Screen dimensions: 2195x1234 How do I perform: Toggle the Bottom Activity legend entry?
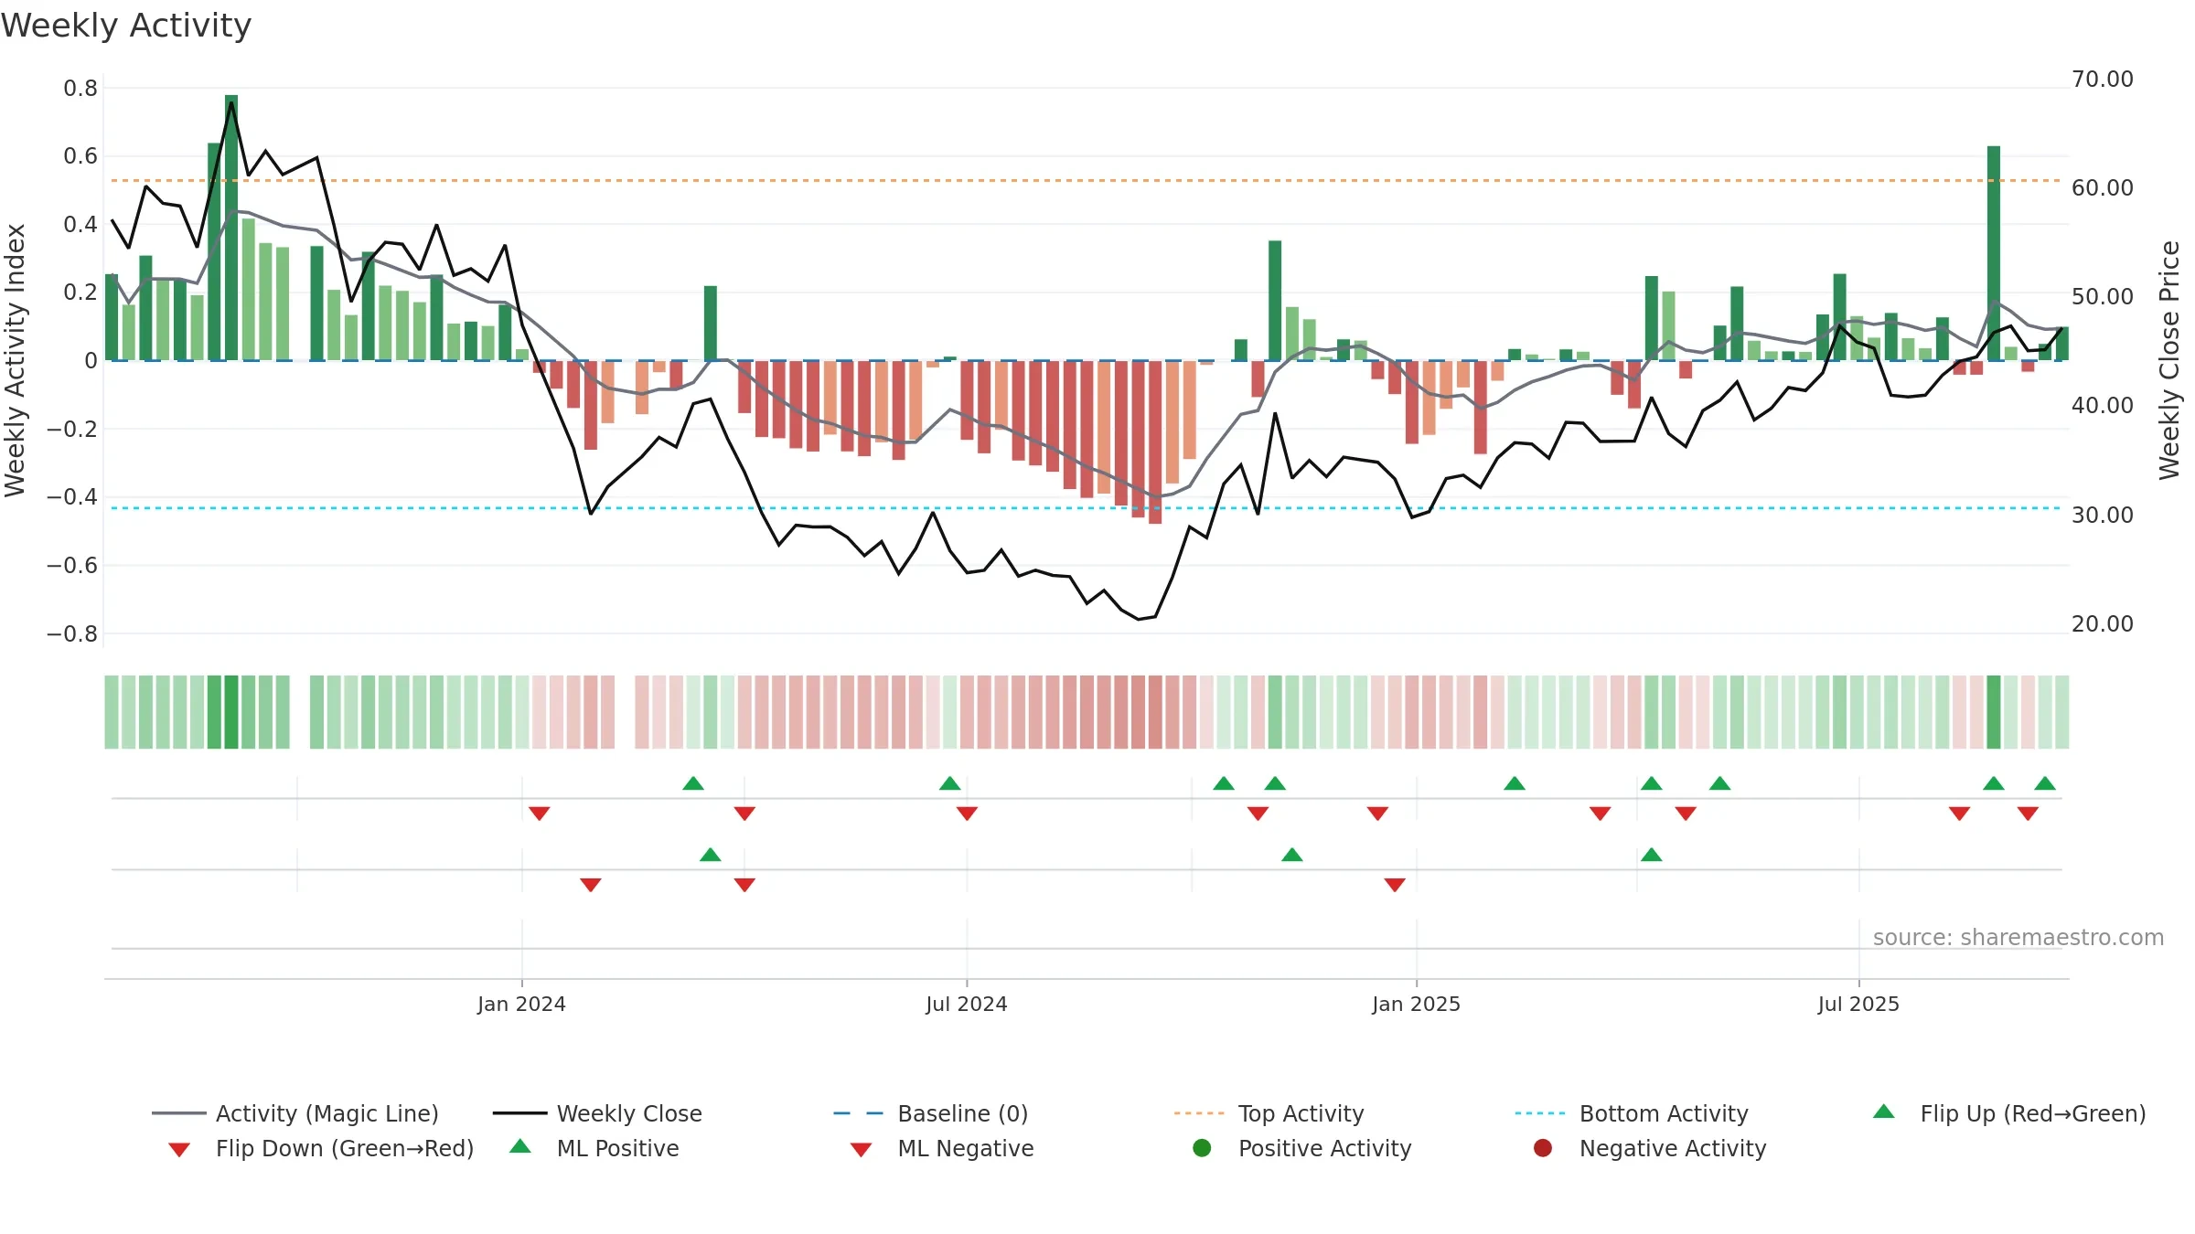pyautogui.click(x=1632, y=1113)
